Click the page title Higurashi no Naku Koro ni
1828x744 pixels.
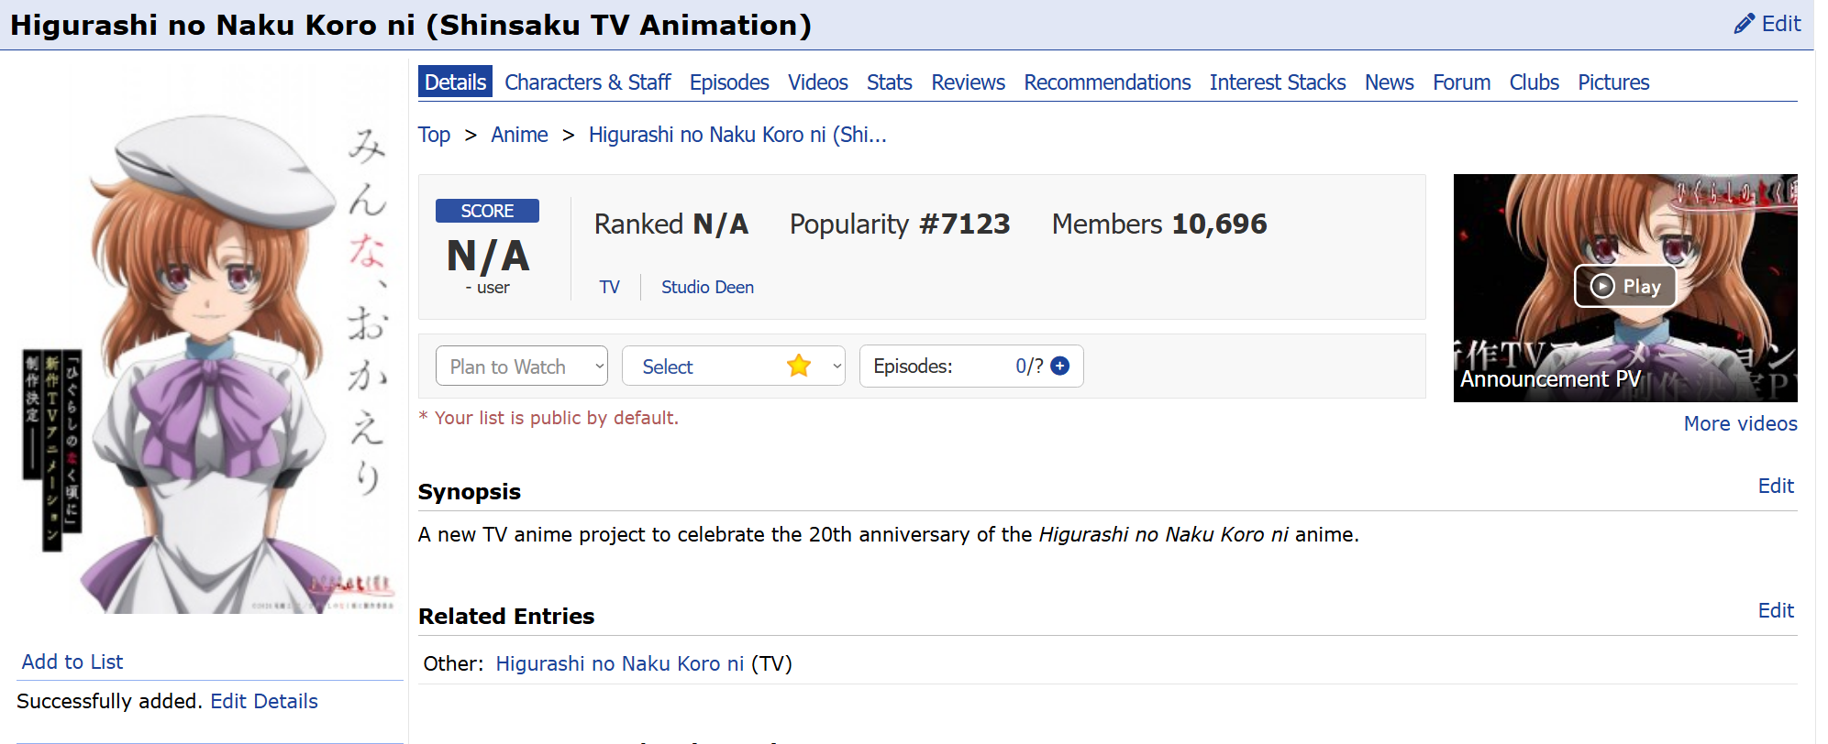[411, 25]
